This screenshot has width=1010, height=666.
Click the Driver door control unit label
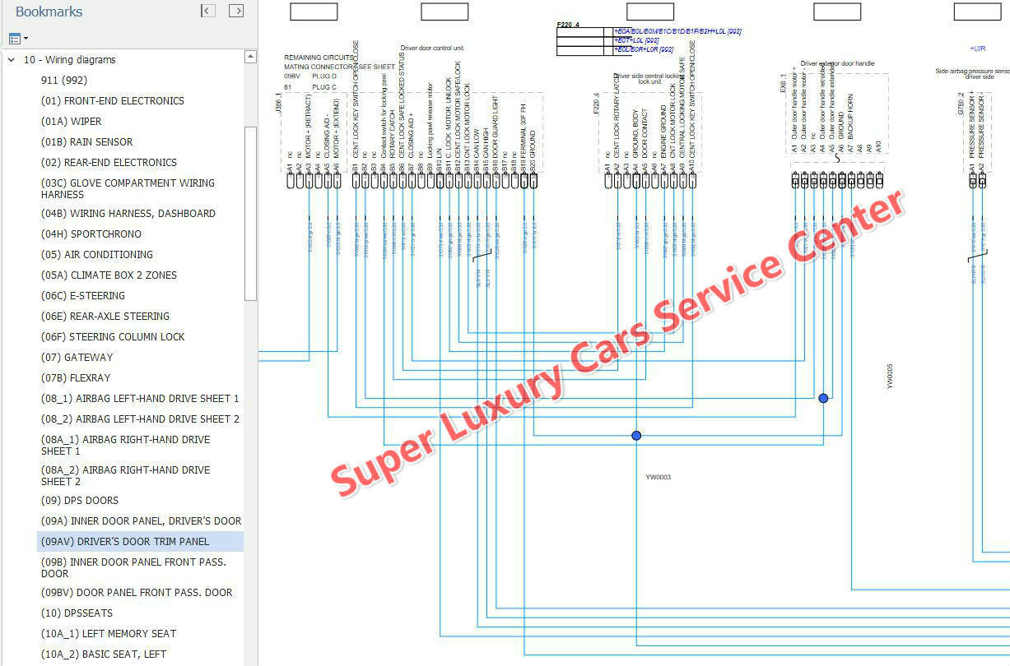tap(434, 49)
